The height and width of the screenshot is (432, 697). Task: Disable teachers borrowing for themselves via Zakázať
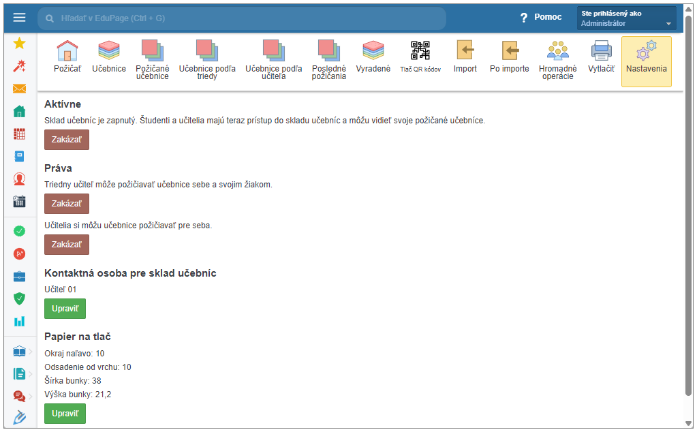click(x=66, y=245)
